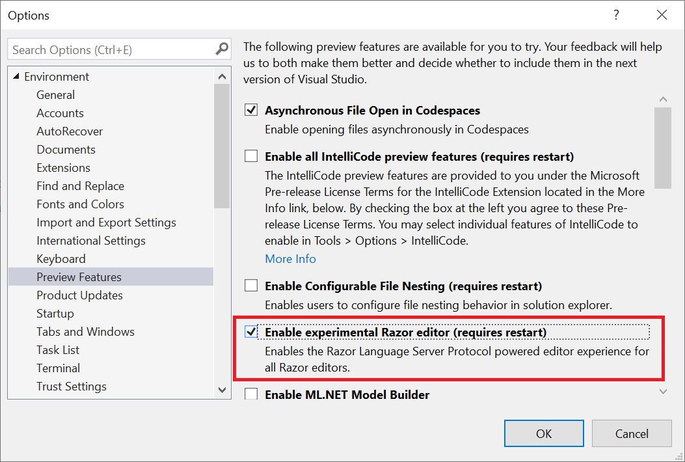
Task: Disable the experimental Razor editor
Action: [250, 331]
